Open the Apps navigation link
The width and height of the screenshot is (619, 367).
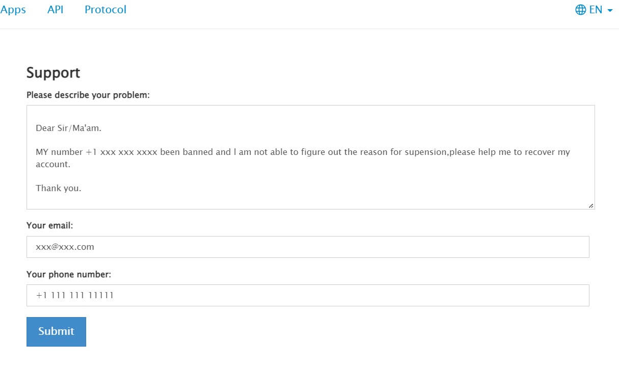[x=13, y=10]
